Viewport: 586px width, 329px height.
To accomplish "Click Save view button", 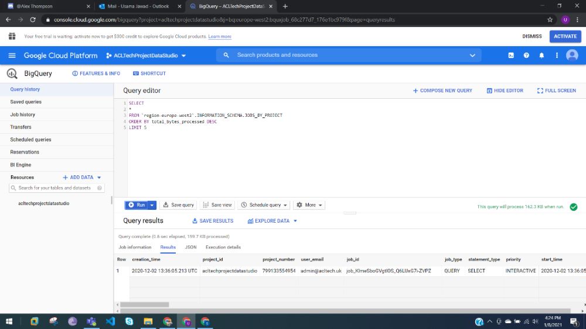I will (217, 205).
